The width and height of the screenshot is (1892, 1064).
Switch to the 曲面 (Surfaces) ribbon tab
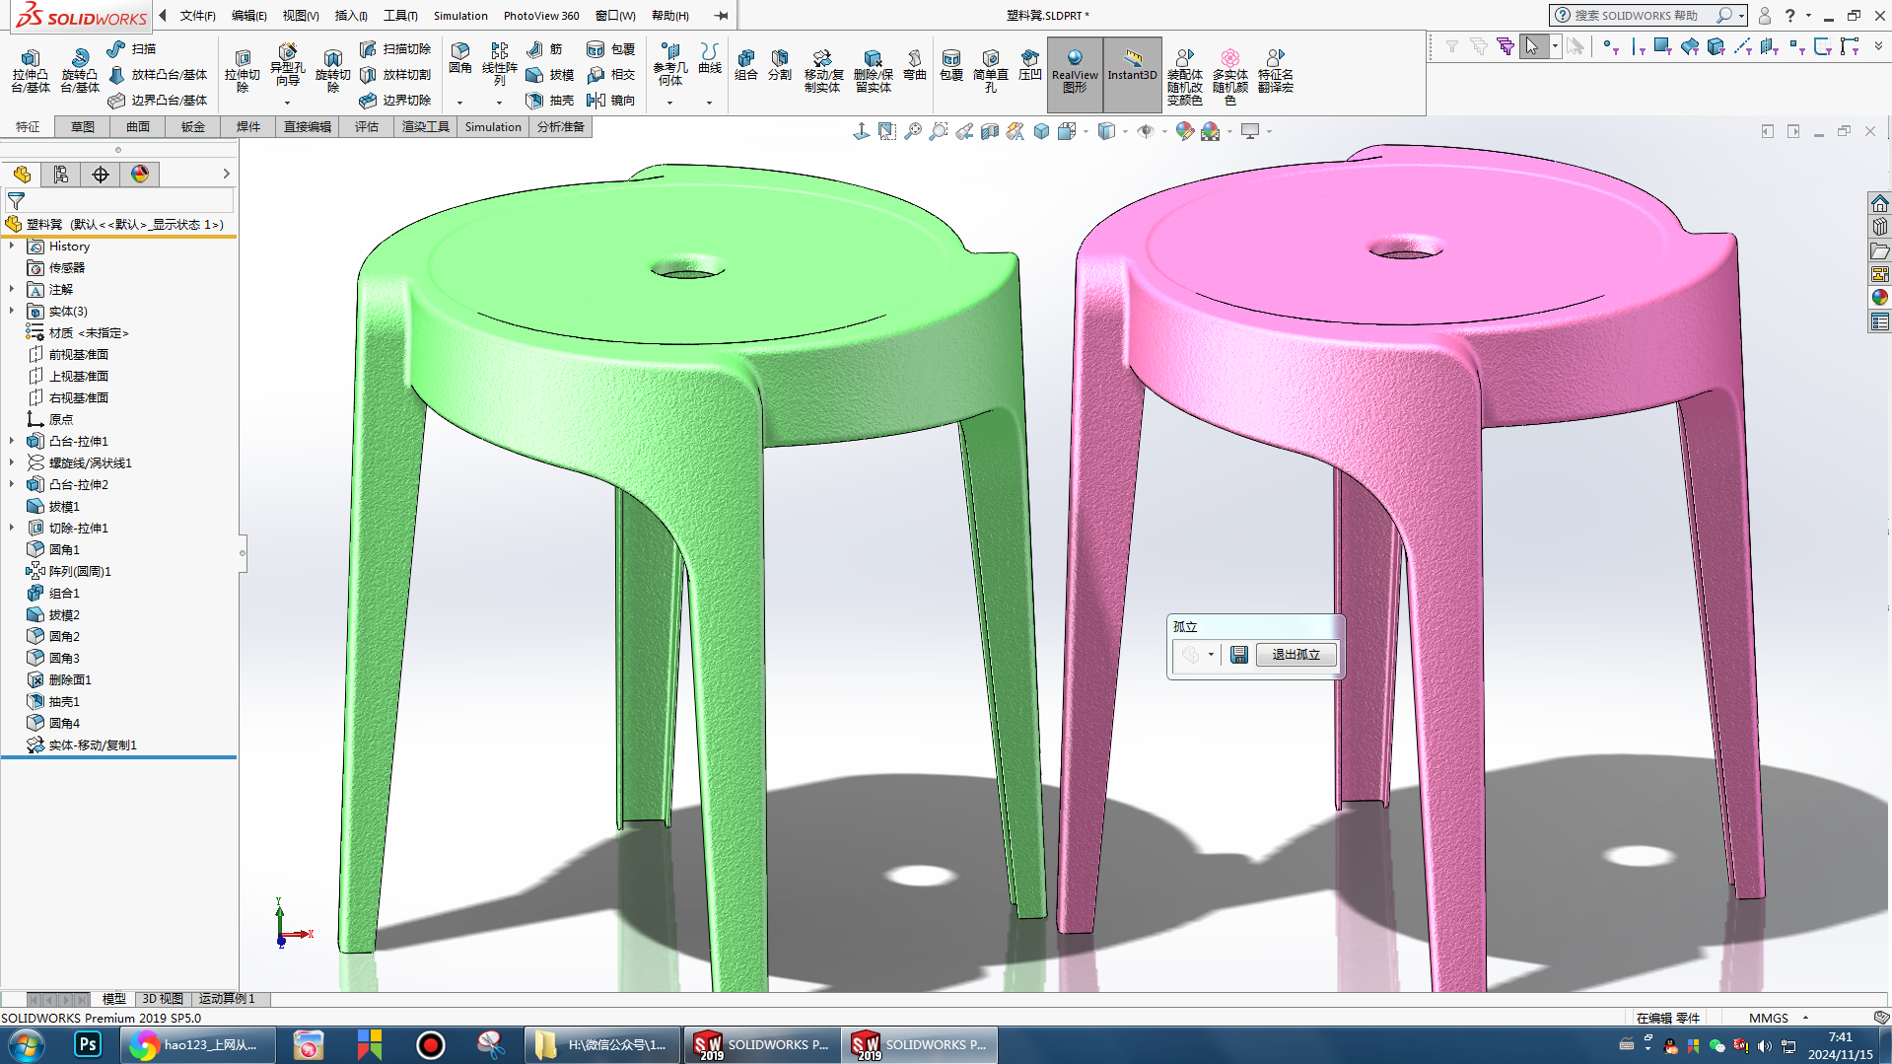137,127
